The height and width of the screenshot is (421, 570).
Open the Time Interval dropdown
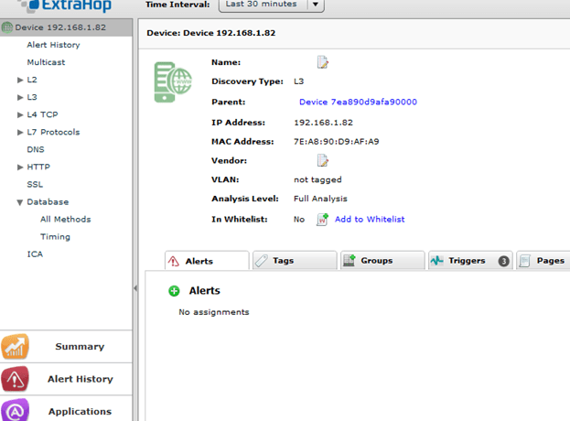point(316,5)
